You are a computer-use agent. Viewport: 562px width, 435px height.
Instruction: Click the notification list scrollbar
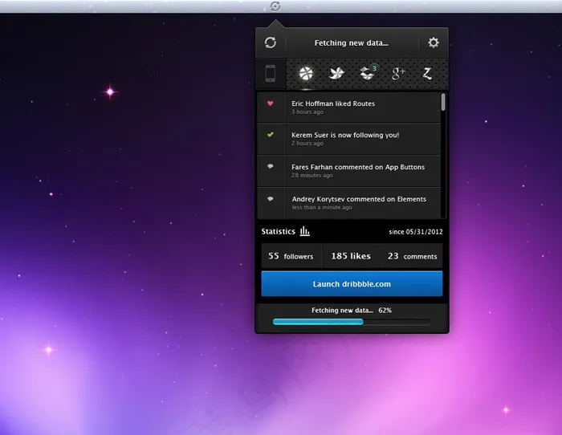click(443, 103)
